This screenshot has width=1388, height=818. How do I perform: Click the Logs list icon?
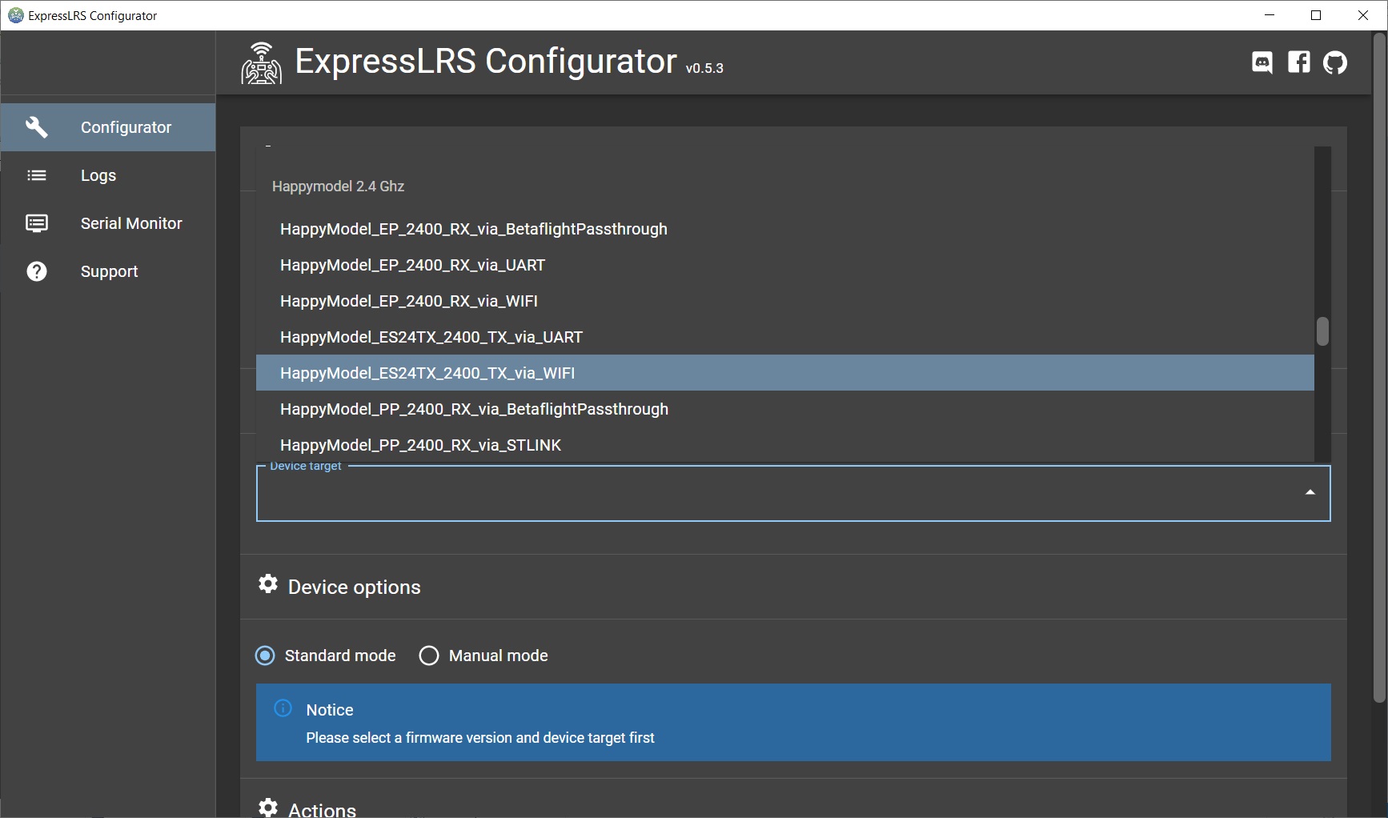[37, 175]
